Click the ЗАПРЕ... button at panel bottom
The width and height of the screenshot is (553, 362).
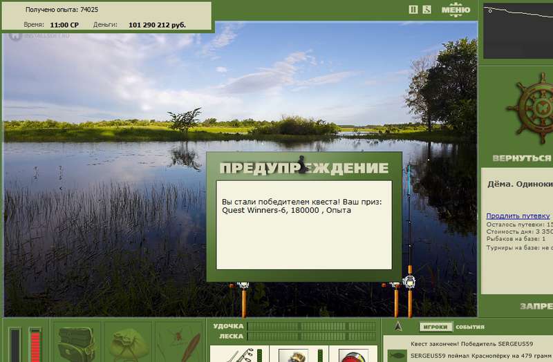536,306
